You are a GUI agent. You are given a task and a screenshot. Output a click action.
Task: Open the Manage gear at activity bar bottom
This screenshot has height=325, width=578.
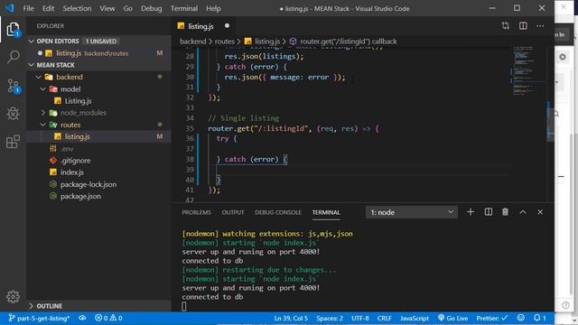point(13,297)
